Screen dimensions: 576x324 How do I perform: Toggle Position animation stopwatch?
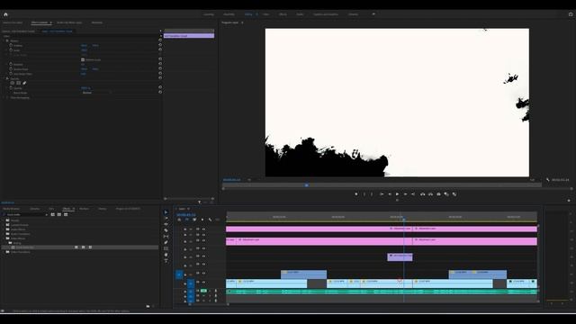click(11, 45)
